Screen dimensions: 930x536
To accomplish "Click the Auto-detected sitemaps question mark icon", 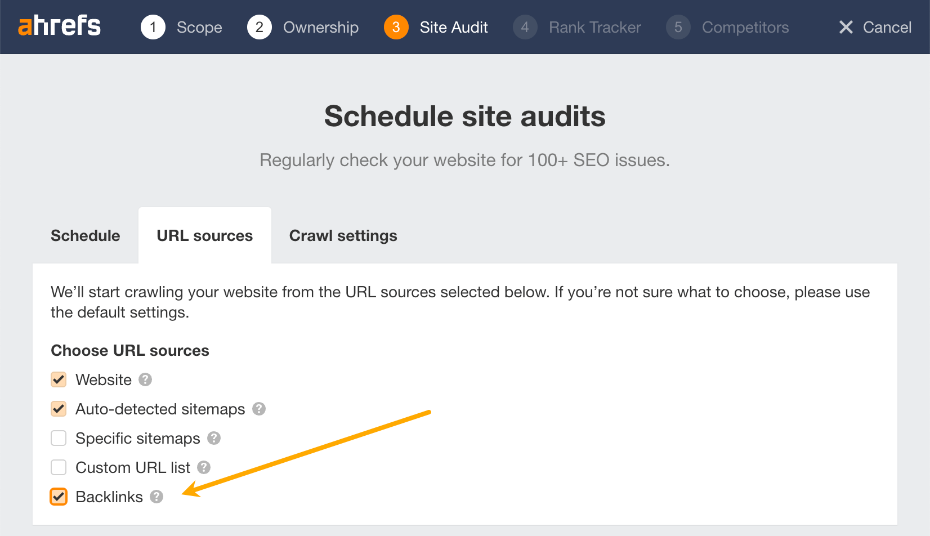I will click(259, 409).
